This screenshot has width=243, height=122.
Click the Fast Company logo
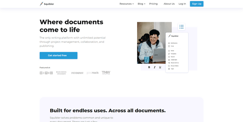(x=77, y=73)
